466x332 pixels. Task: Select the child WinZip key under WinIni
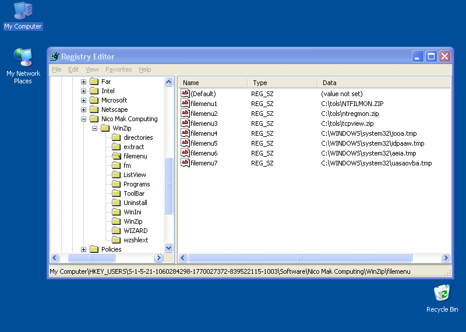pyautogui.click(x=133, y=221)
